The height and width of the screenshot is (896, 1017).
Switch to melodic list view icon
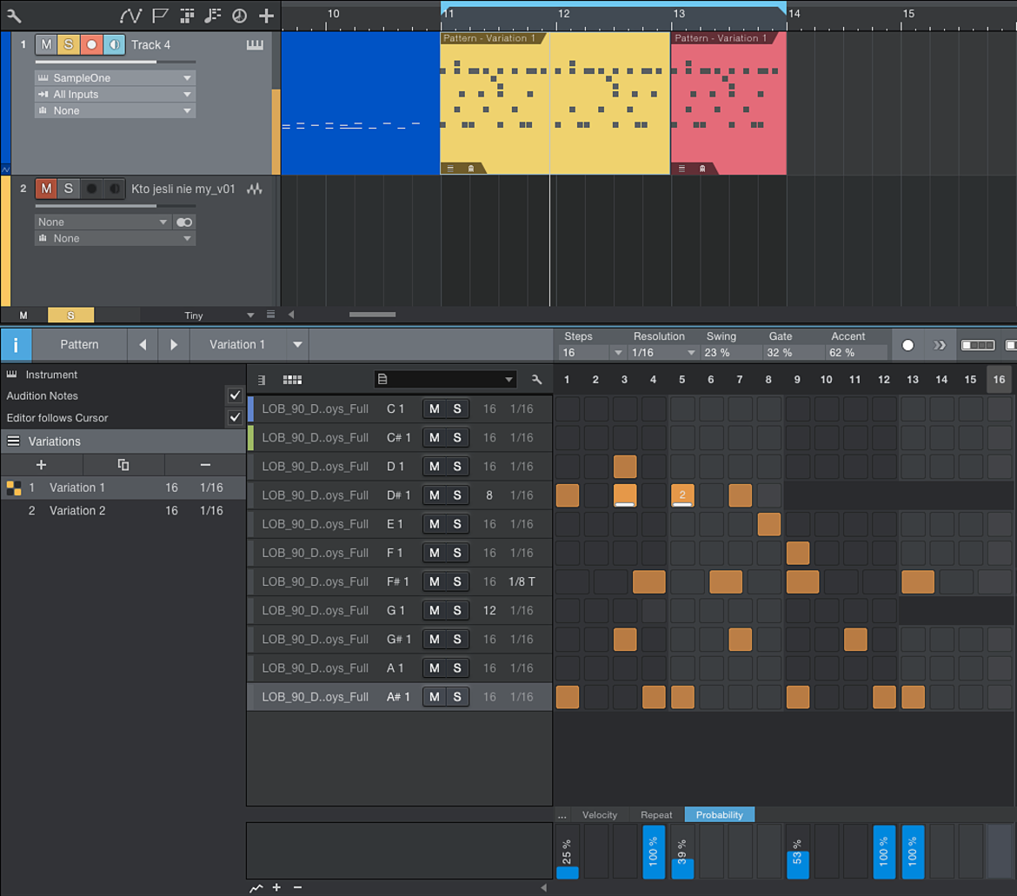pos(261,379)
